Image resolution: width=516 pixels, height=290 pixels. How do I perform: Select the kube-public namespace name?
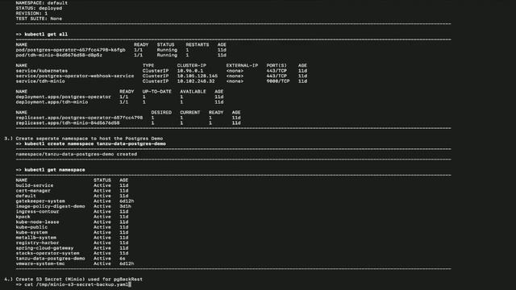(x=31, y=227)
